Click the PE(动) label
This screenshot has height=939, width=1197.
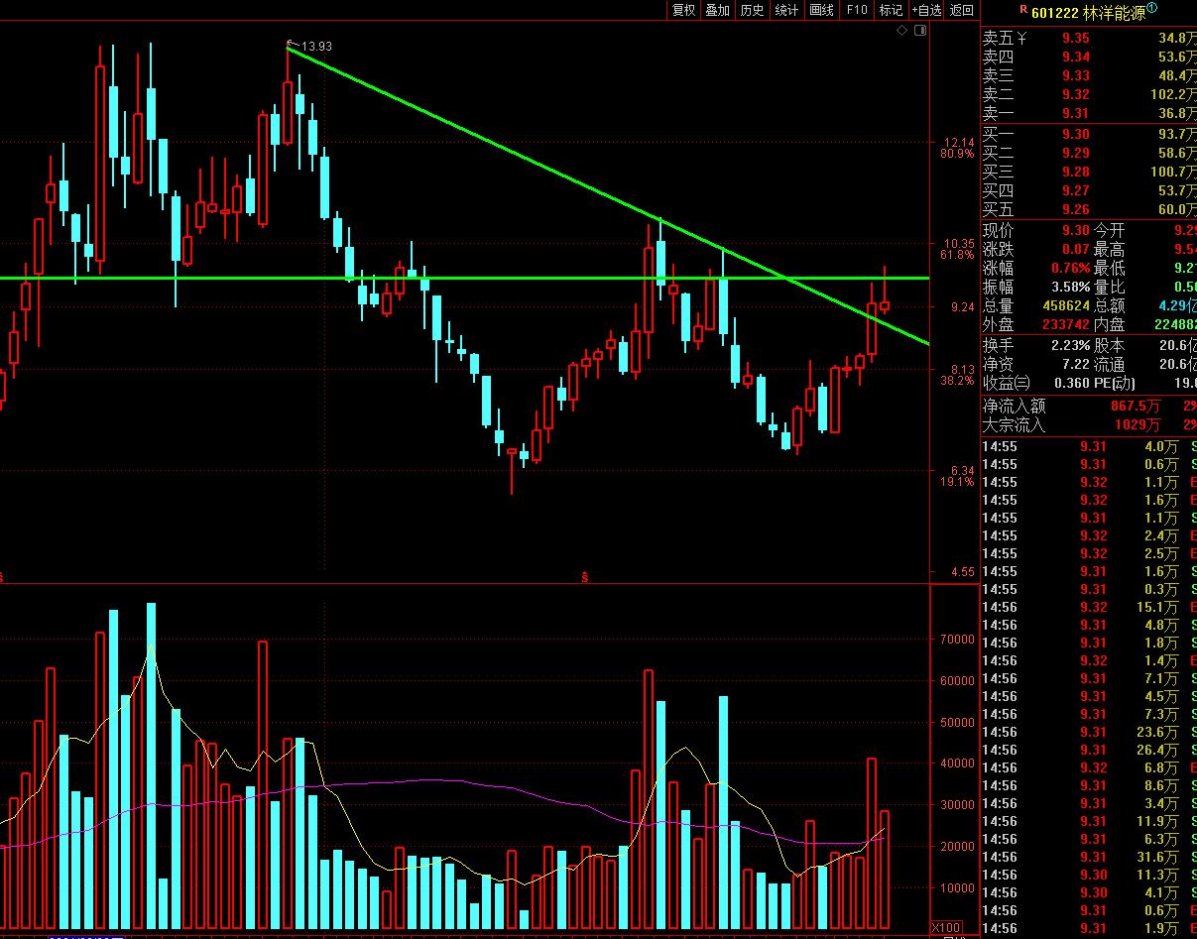[x=1115, y=383]
